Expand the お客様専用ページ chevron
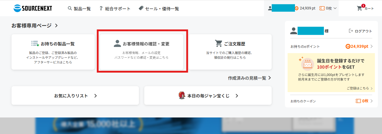 tap(56, 26)
